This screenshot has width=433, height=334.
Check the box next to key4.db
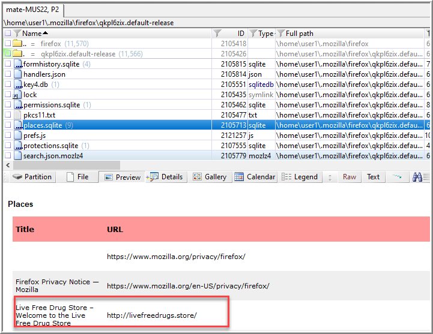click(8, 85)
